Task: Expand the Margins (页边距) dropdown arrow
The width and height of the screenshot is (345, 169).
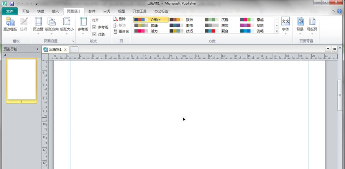Action: [38, 34]
